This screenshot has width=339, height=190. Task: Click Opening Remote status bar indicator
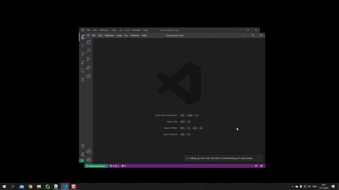tap(96, 166)
